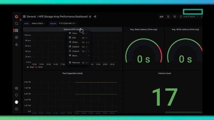Save the dashboard with the disk icon
This screenshot has height=120, width=214.
point(168,17)
